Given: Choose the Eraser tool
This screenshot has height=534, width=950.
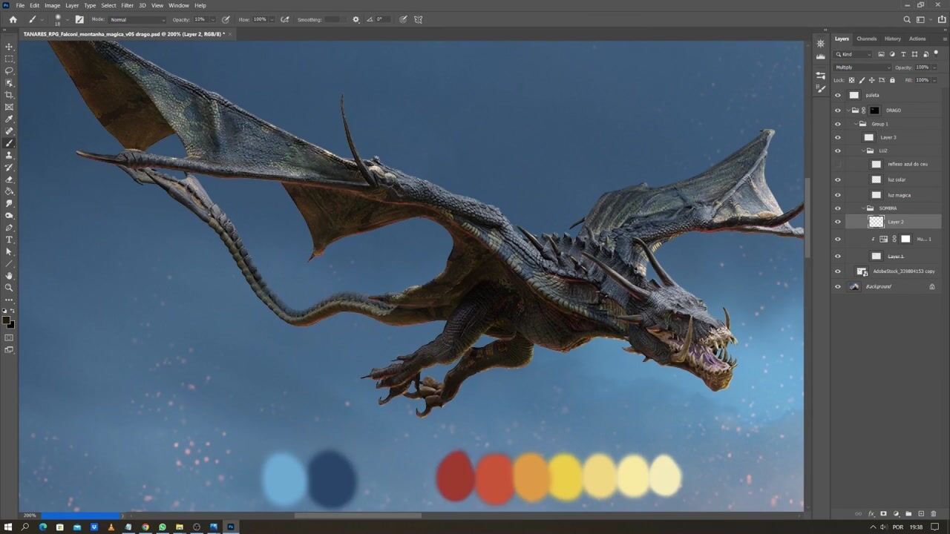Looking at the screenshot, I should (9, 179).
